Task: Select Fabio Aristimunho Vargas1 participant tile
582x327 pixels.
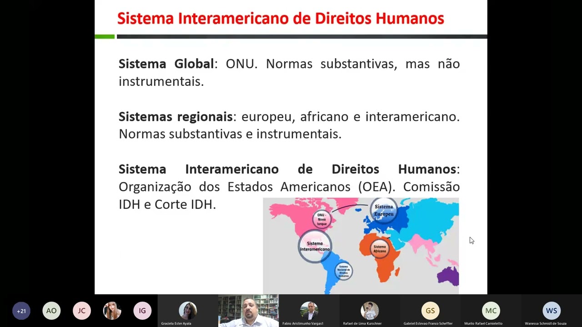Action: [x=309, y=311]
